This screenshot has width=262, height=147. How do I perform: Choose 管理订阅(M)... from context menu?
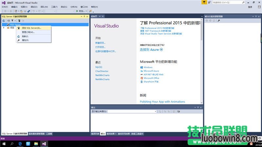click(34, 32)
